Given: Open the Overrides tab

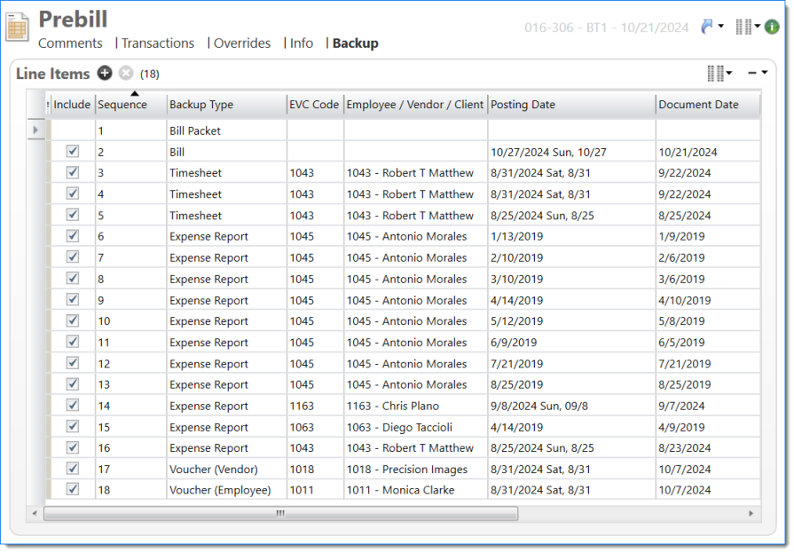Looking at the screenshot, I should tap(242, 43).
